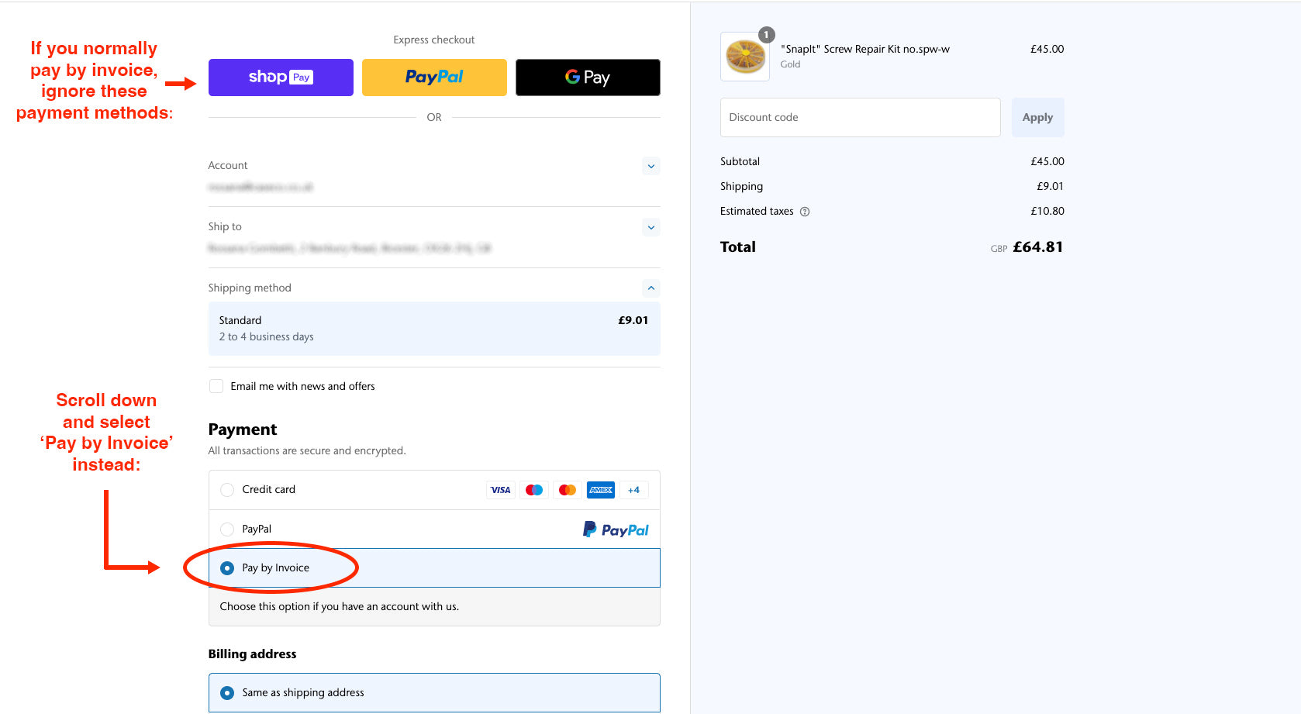Pay with Shop Pay express checkout
Viewport: 1301px width, 714px height.
(281, 78)
